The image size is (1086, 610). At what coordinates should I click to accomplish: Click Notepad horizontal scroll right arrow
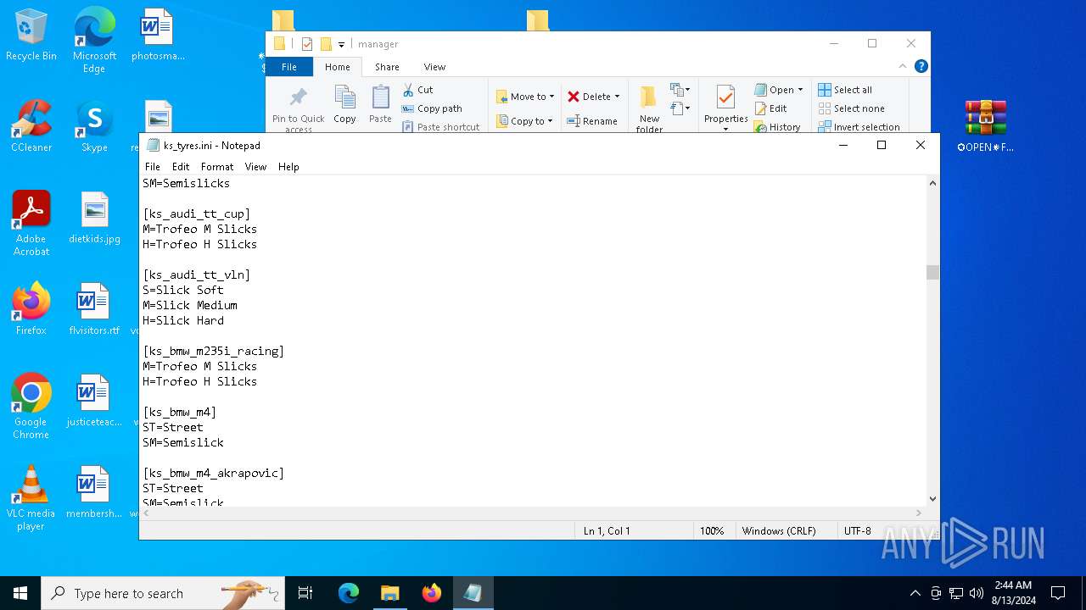pos(918,513)
